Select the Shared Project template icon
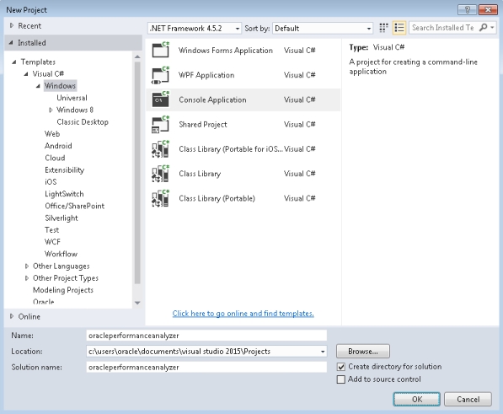Screen dimensions: 503x414 click(160, 125)
